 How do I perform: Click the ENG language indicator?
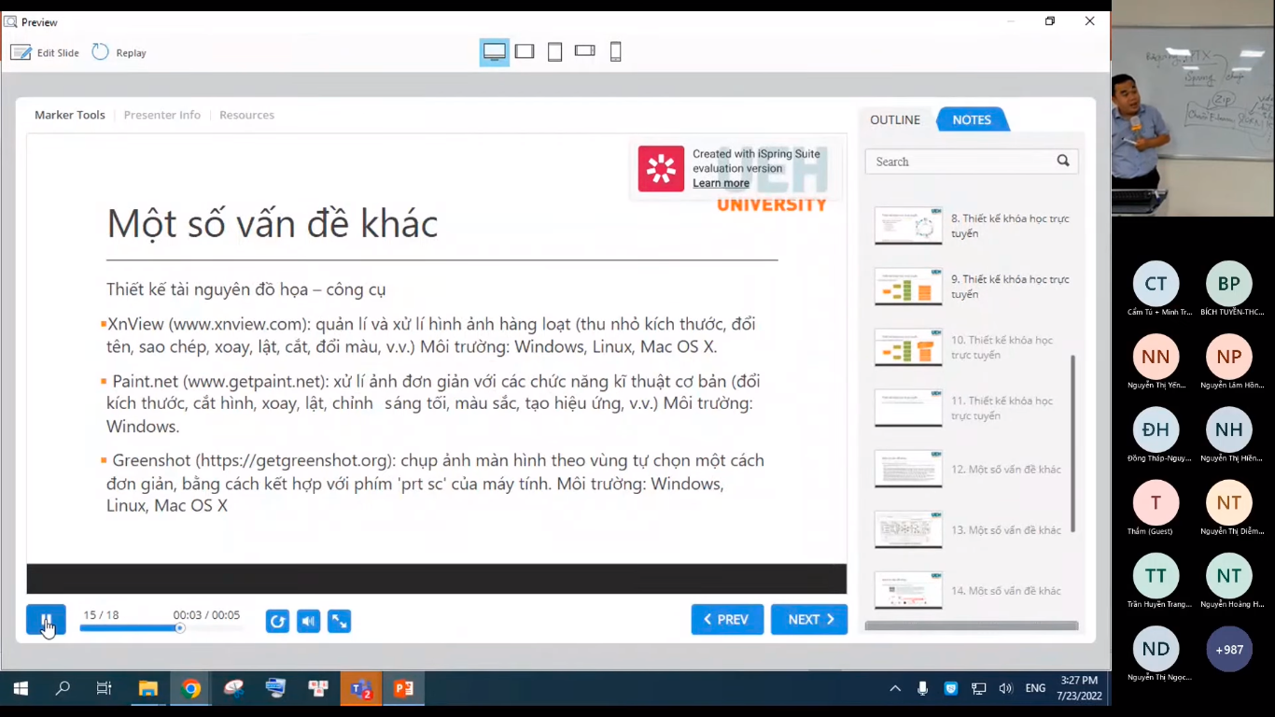click(1035, 688)
